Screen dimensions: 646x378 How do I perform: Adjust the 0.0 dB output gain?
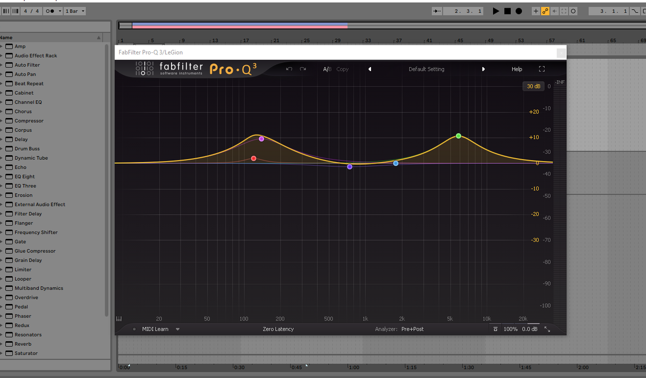tap(529, 329)
